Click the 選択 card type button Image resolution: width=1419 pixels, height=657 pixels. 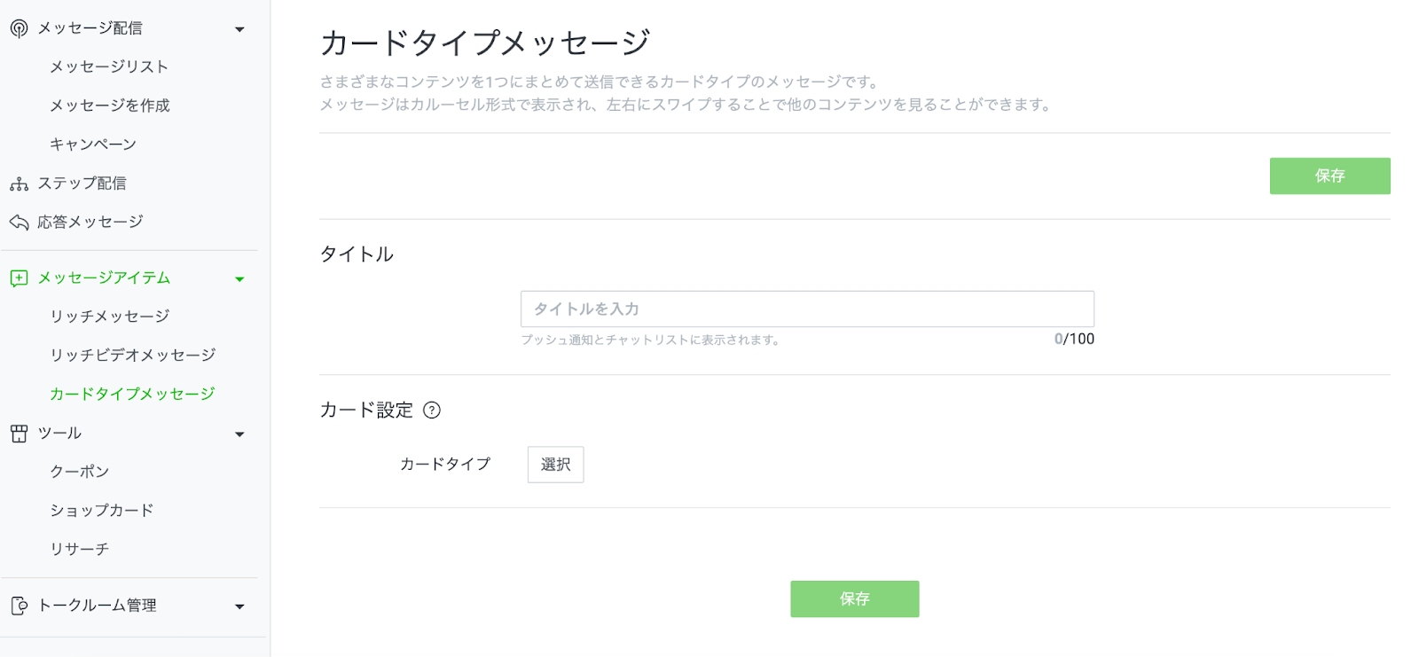pyautogui.click(x=555, y=465)
